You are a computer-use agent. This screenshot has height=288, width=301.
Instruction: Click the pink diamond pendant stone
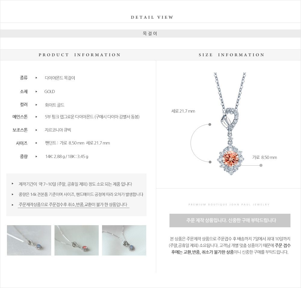click(x=230, y=158)
